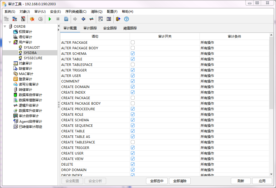The width and height of the screenshot is (276, 188).
Task: Click the opposing arrows swap toolbar icon
Action: click(x=91, y=19)
